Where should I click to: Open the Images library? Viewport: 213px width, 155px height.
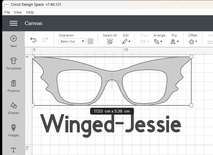(x=14, y=130)
